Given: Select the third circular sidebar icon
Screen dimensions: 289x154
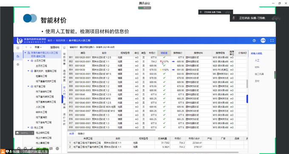Looking at the screenshot, I should [18, 64].
